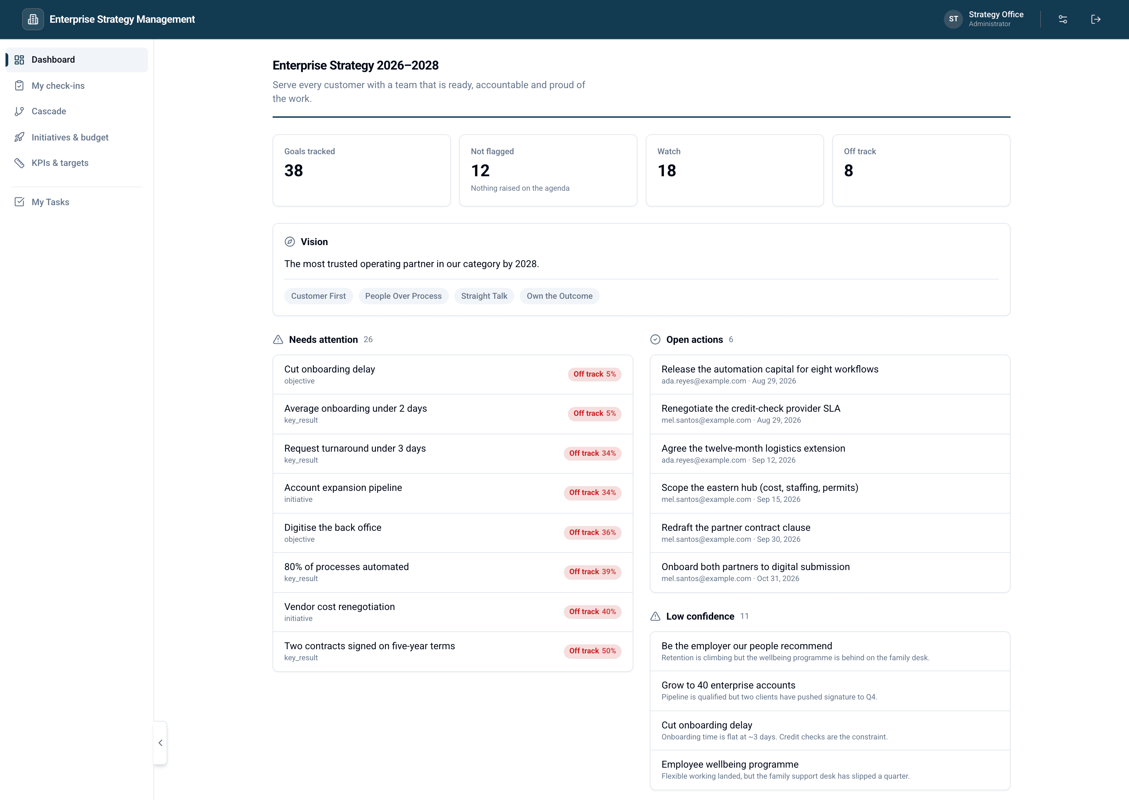Click the My check-ins clipboard icon
This screenshot has height=800, width=1129.
(x=19, y=86)
